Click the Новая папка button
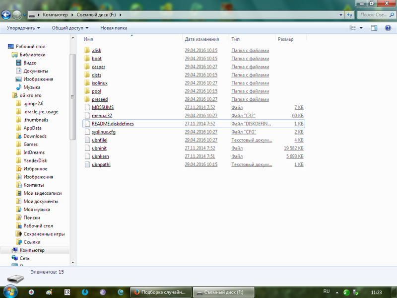 click(x=114, y=28)
